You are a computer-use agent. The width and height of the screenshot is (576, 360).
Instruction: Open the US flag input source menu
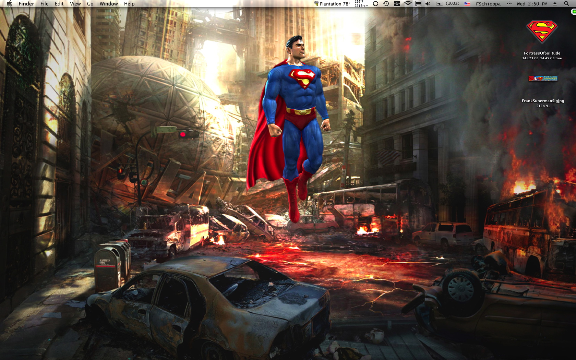(467, 3)
